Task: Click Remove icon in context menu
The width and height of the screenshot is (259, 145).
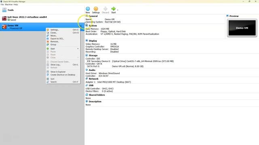Action: pos(48,41)
